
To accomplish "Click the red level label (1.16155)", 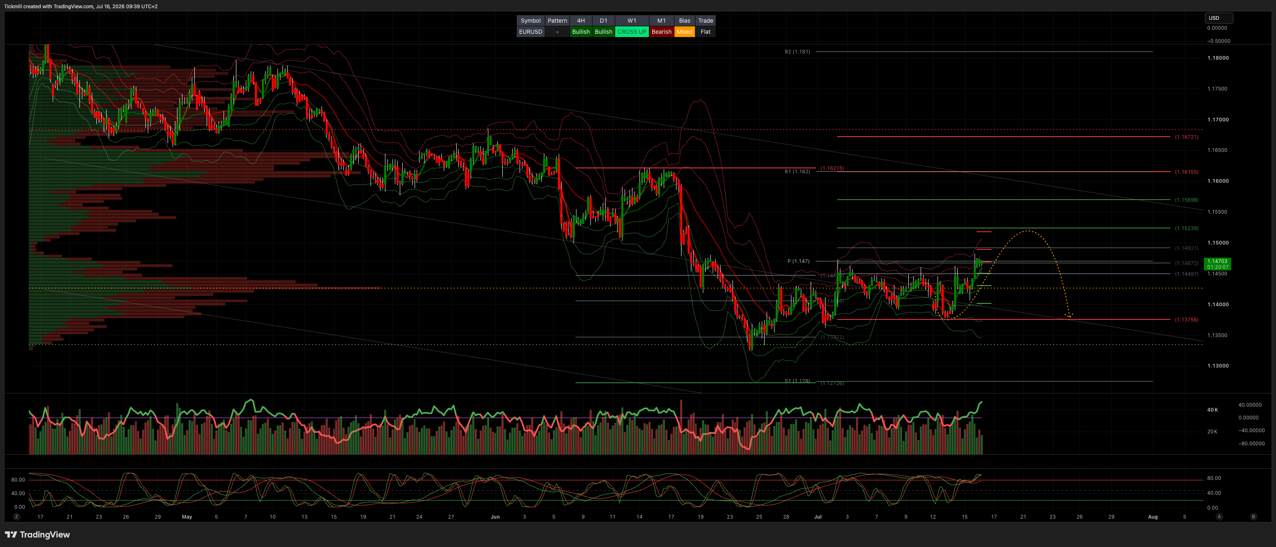I will point(1186,172).
